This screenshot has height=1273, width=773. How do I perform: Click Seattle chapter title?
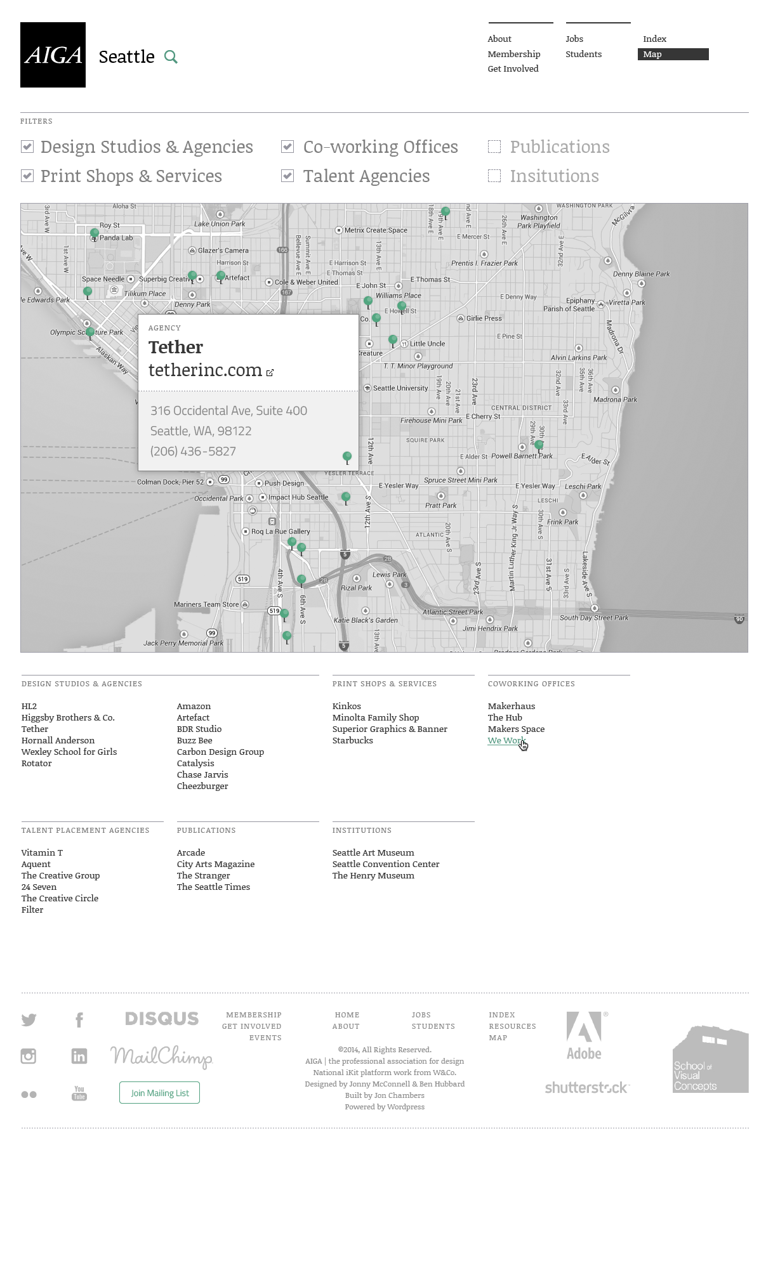point(127,57)
